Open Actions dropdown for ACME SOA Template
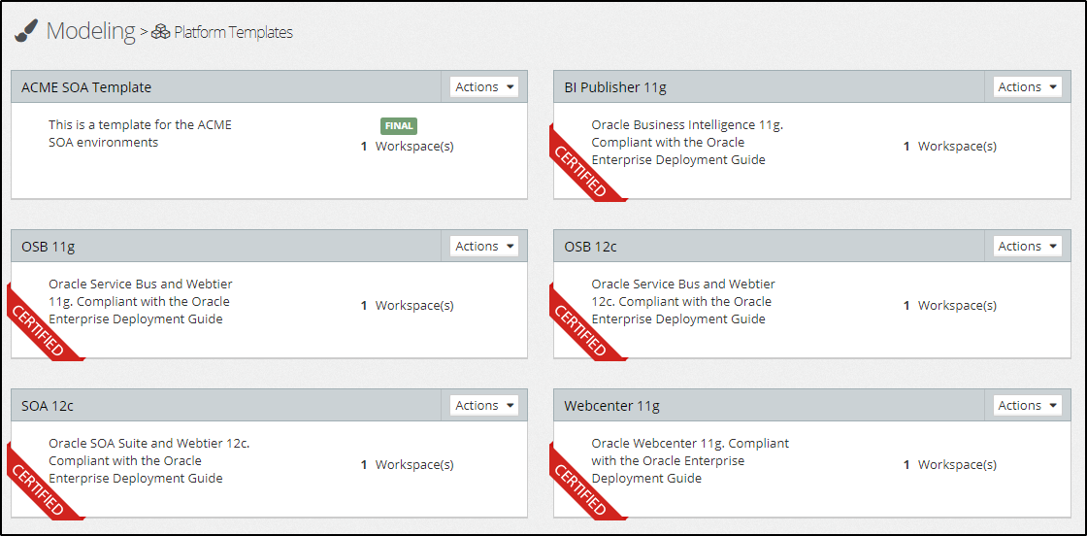Image resolution: width=1087 pixels, height=536 pixels. coord(484,87)
